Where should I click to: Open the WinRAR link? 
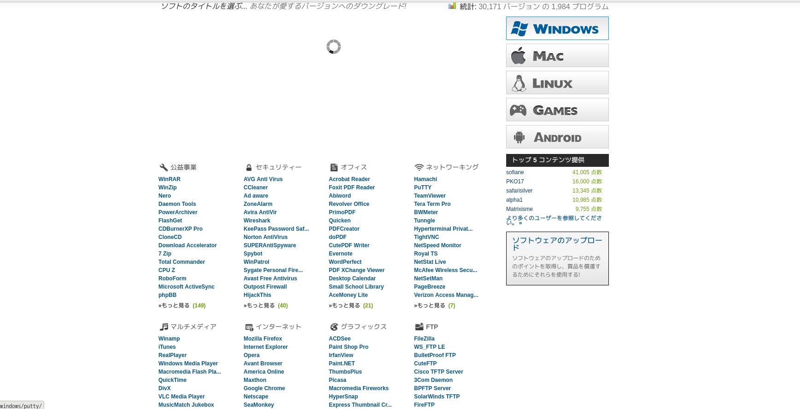(x=169, y=179)
